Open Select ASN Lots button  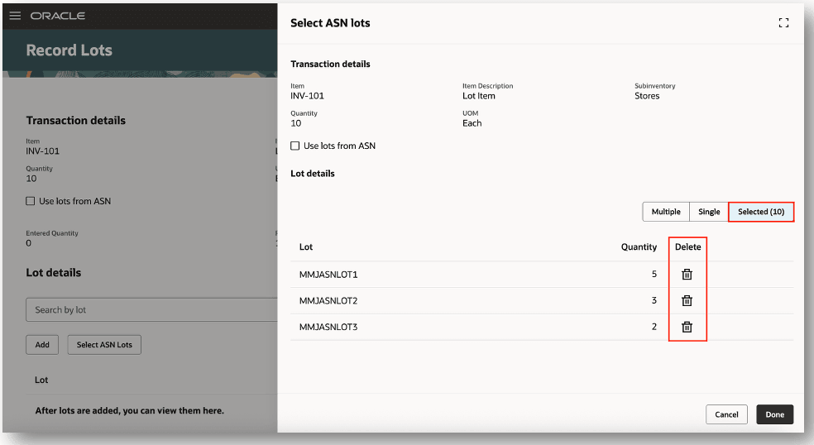coord(104,345)
